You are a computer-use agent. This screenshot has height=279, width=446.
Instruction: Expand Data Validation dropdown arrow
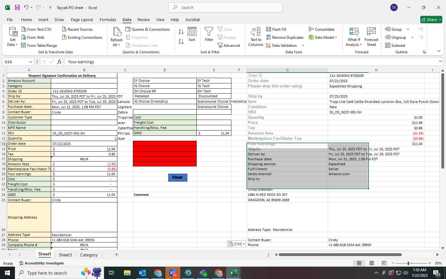[303, 45]
